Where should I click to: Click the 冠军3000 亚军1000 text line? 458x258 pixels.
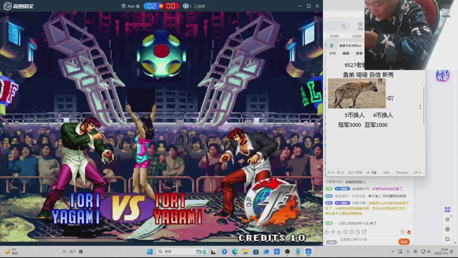point(362,125)
